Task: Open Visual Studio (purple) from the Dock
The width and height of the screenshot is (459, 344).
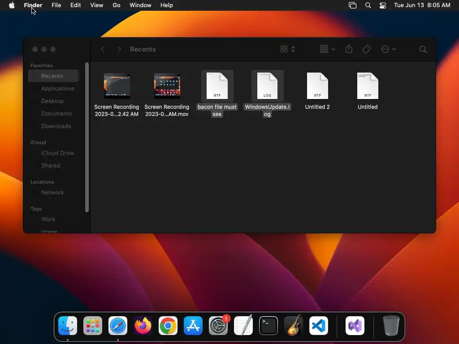Action: coord(355,326)
